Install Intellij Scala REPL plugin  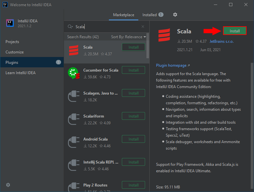(133, 162)
